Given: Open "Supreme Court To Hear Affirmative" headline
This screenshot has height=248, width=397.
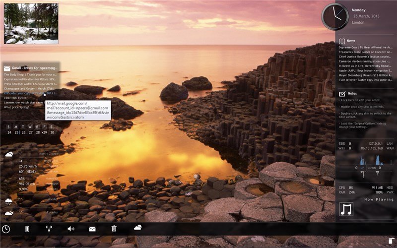Looking at the screenshot, I should (365, 48).
